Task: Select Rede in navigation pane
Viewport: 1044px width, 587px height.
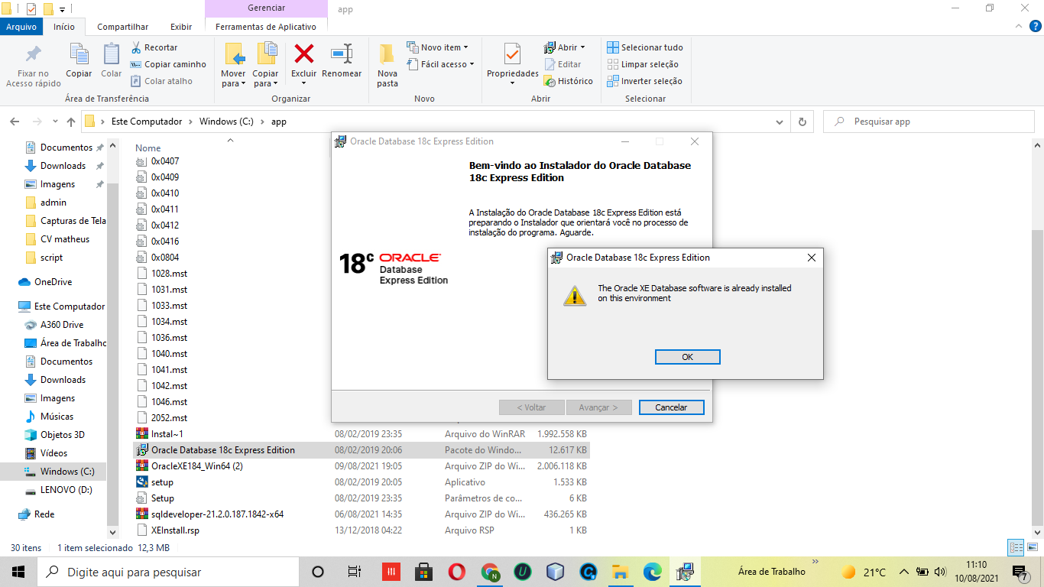Action: click(44, 514)
